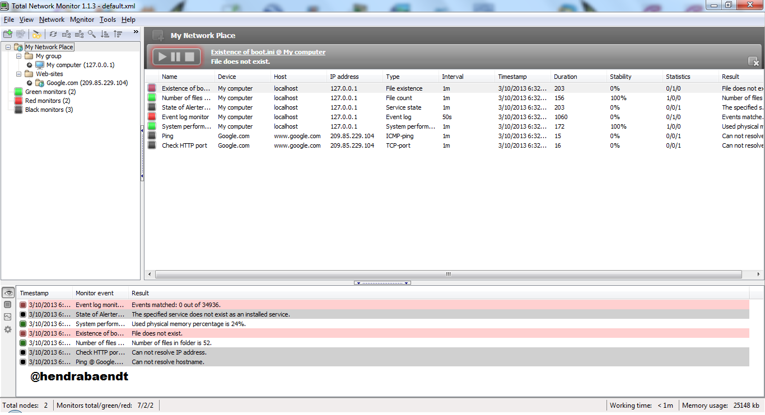Add a new network device
Image resolution: width=765 pixels, height=415 pixels.
tap(20, 34)
